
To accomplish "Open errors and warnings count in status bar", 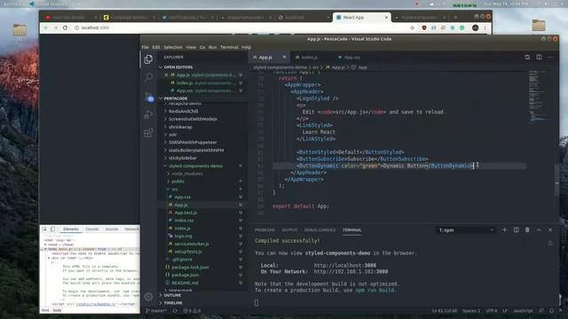I will 192,311.
